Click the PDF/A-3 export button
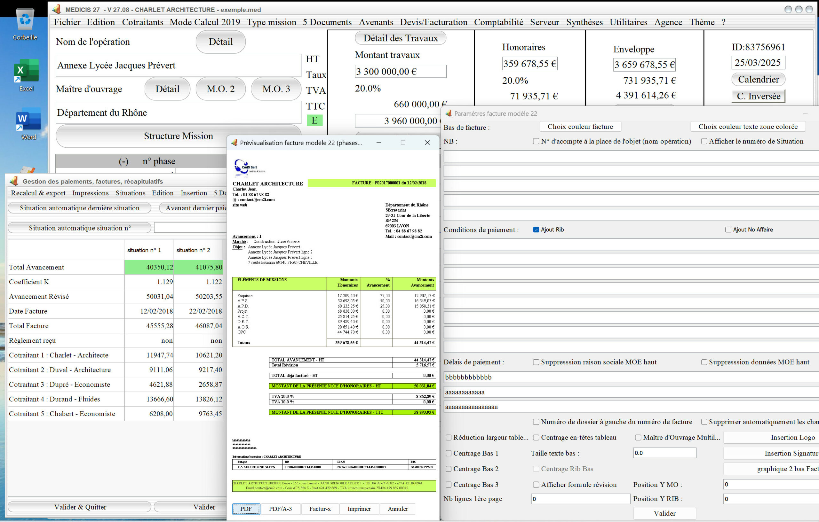Screen dimensions: 819x522 coord(280,509)
